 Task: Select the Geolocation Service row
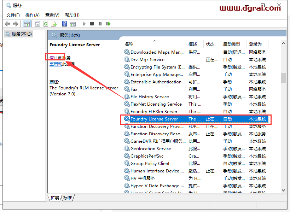196,149
